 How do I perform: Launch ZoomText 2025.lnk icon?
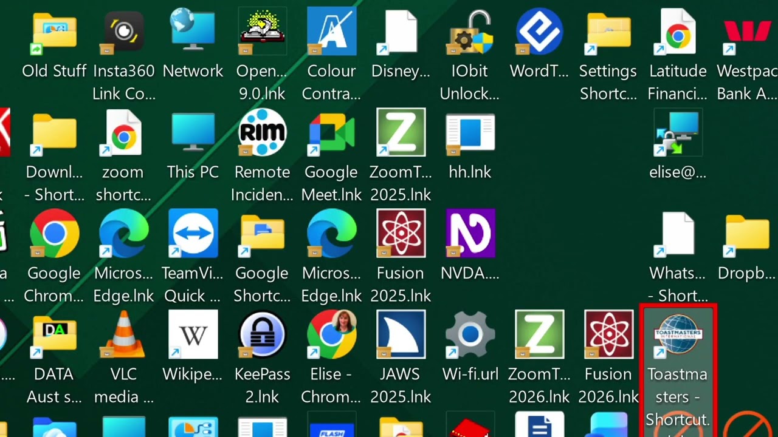click(x=401, y=132)
